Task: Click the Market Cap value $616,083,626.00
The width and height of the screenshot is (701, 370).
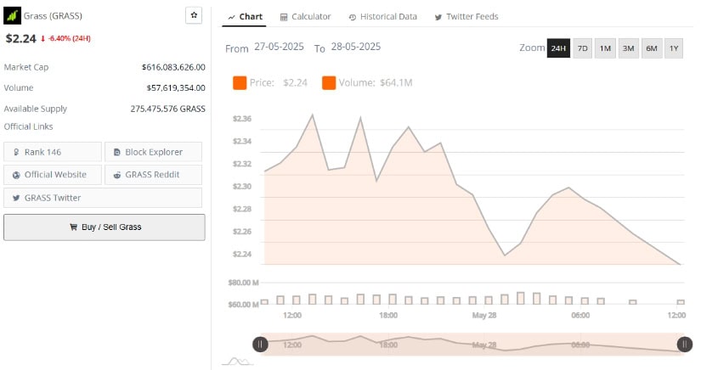Action: pos(173,67)
